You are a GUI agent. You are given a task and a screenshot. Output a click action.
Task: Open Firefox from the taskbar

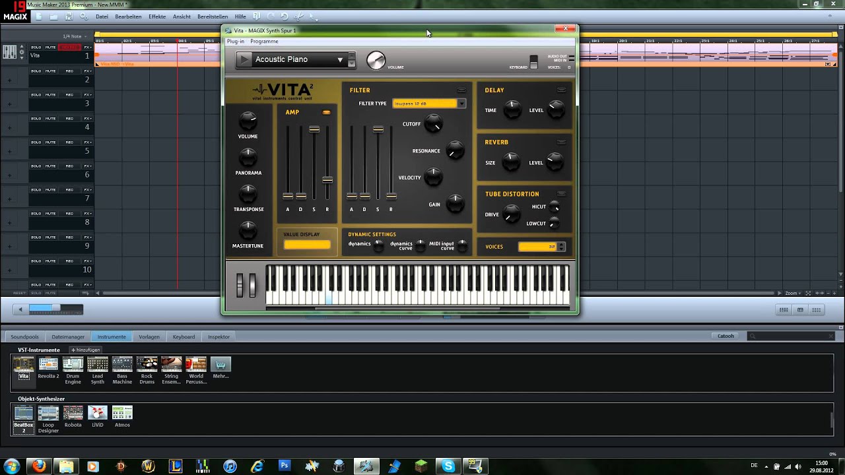39,466
